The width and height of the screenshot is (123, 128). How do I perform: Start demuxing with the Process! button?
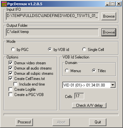pos(24,122)
